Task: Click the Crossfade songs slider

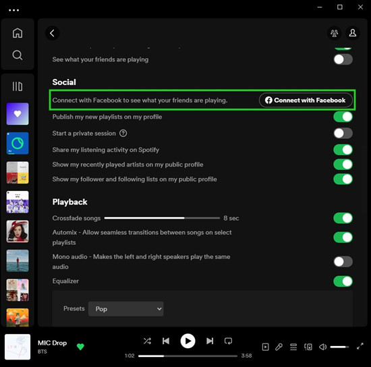Action: coord(162,218)
